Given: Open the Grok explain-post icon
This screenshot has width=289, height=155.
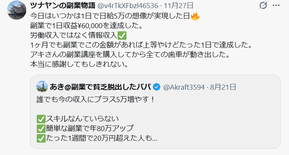Looking at the screenshot, I should coord(263,5).
